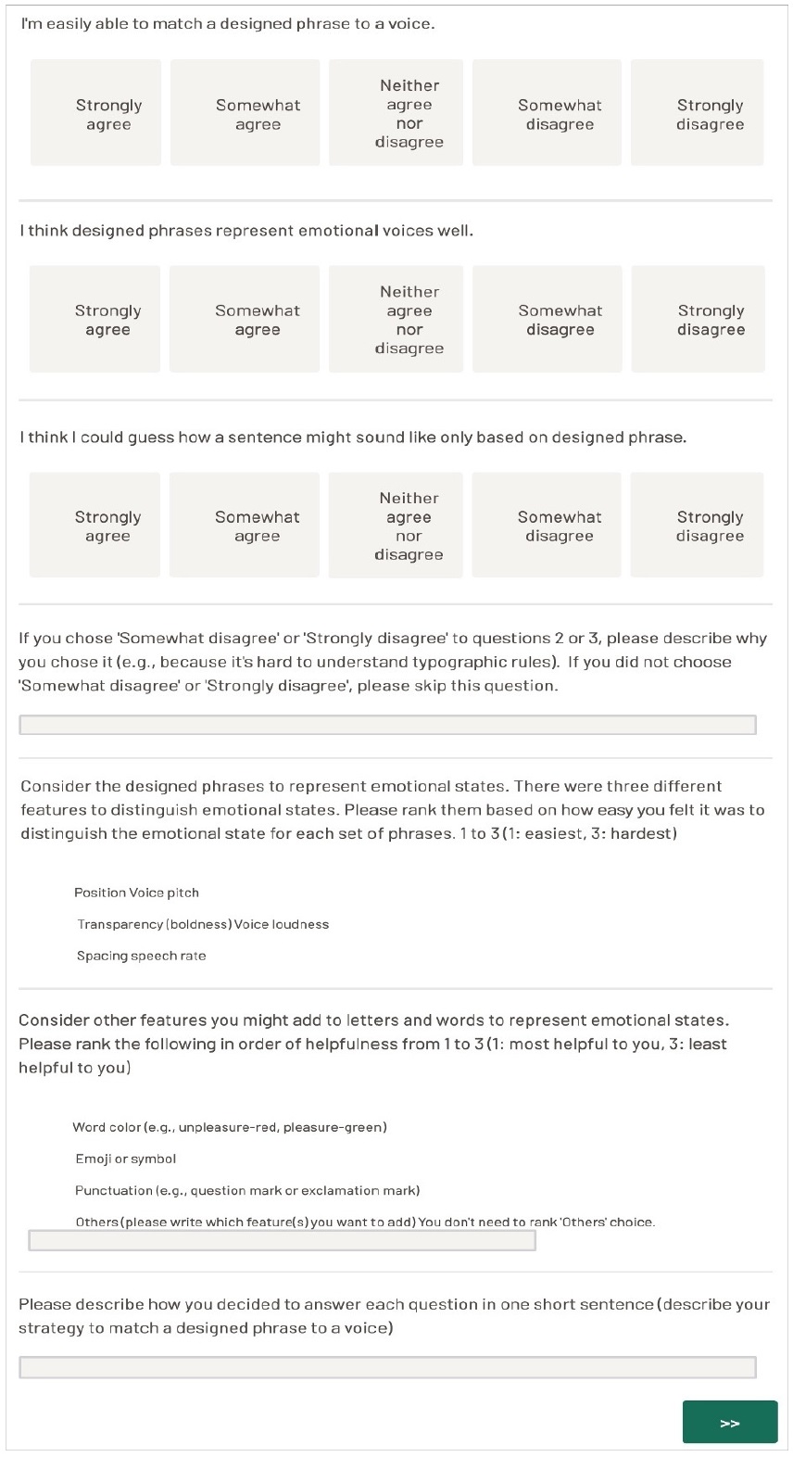This screenshot has height=1457, width=793.
Task: Click the text field explaining your disagree choice
Action: point(388,725)
